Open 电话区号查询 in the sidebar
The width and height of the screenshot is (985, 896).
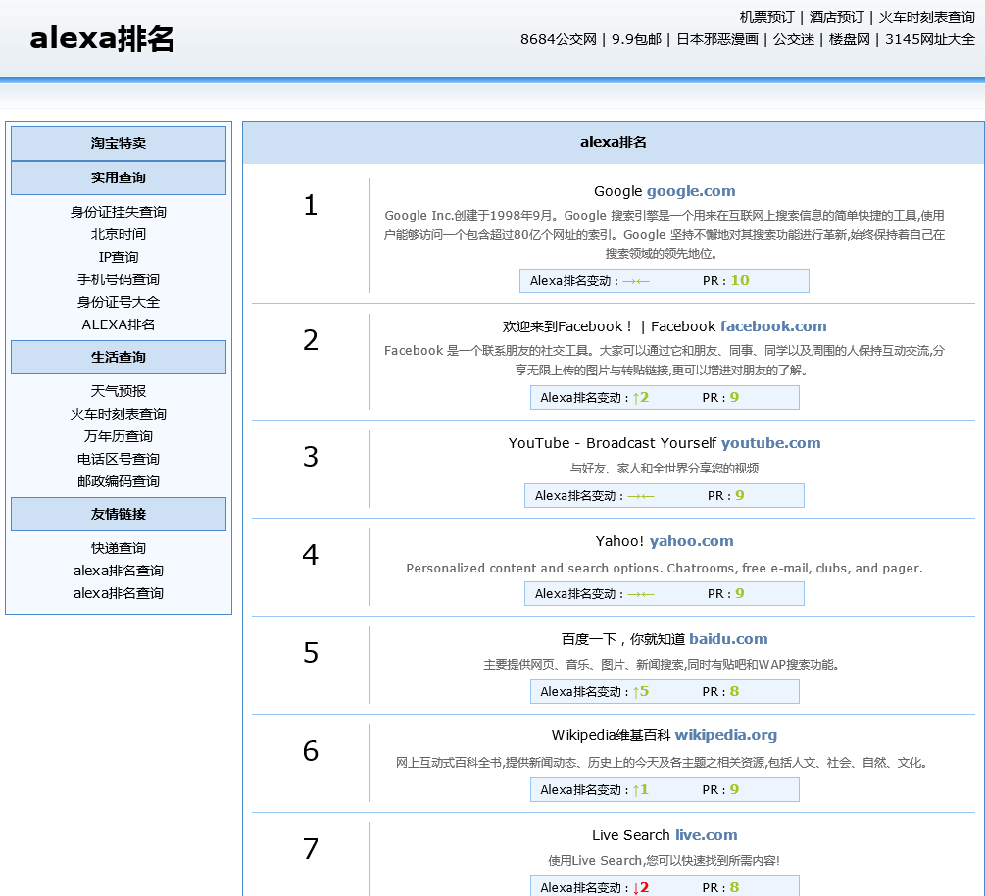(x=118, y=460)
